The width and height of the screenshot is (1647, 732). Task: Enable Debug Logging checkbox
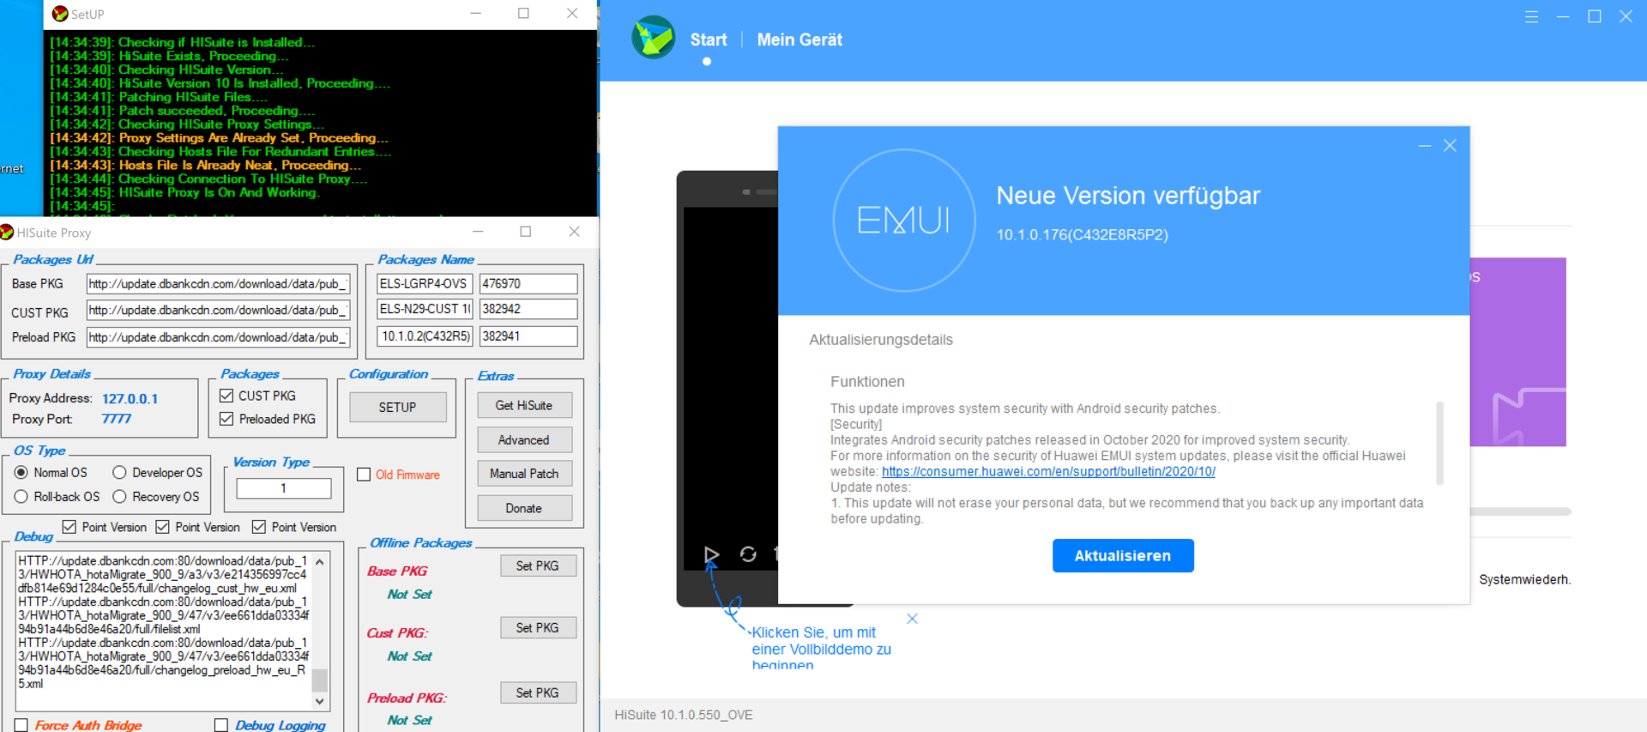pyautogui.click(x=221, y=725)
